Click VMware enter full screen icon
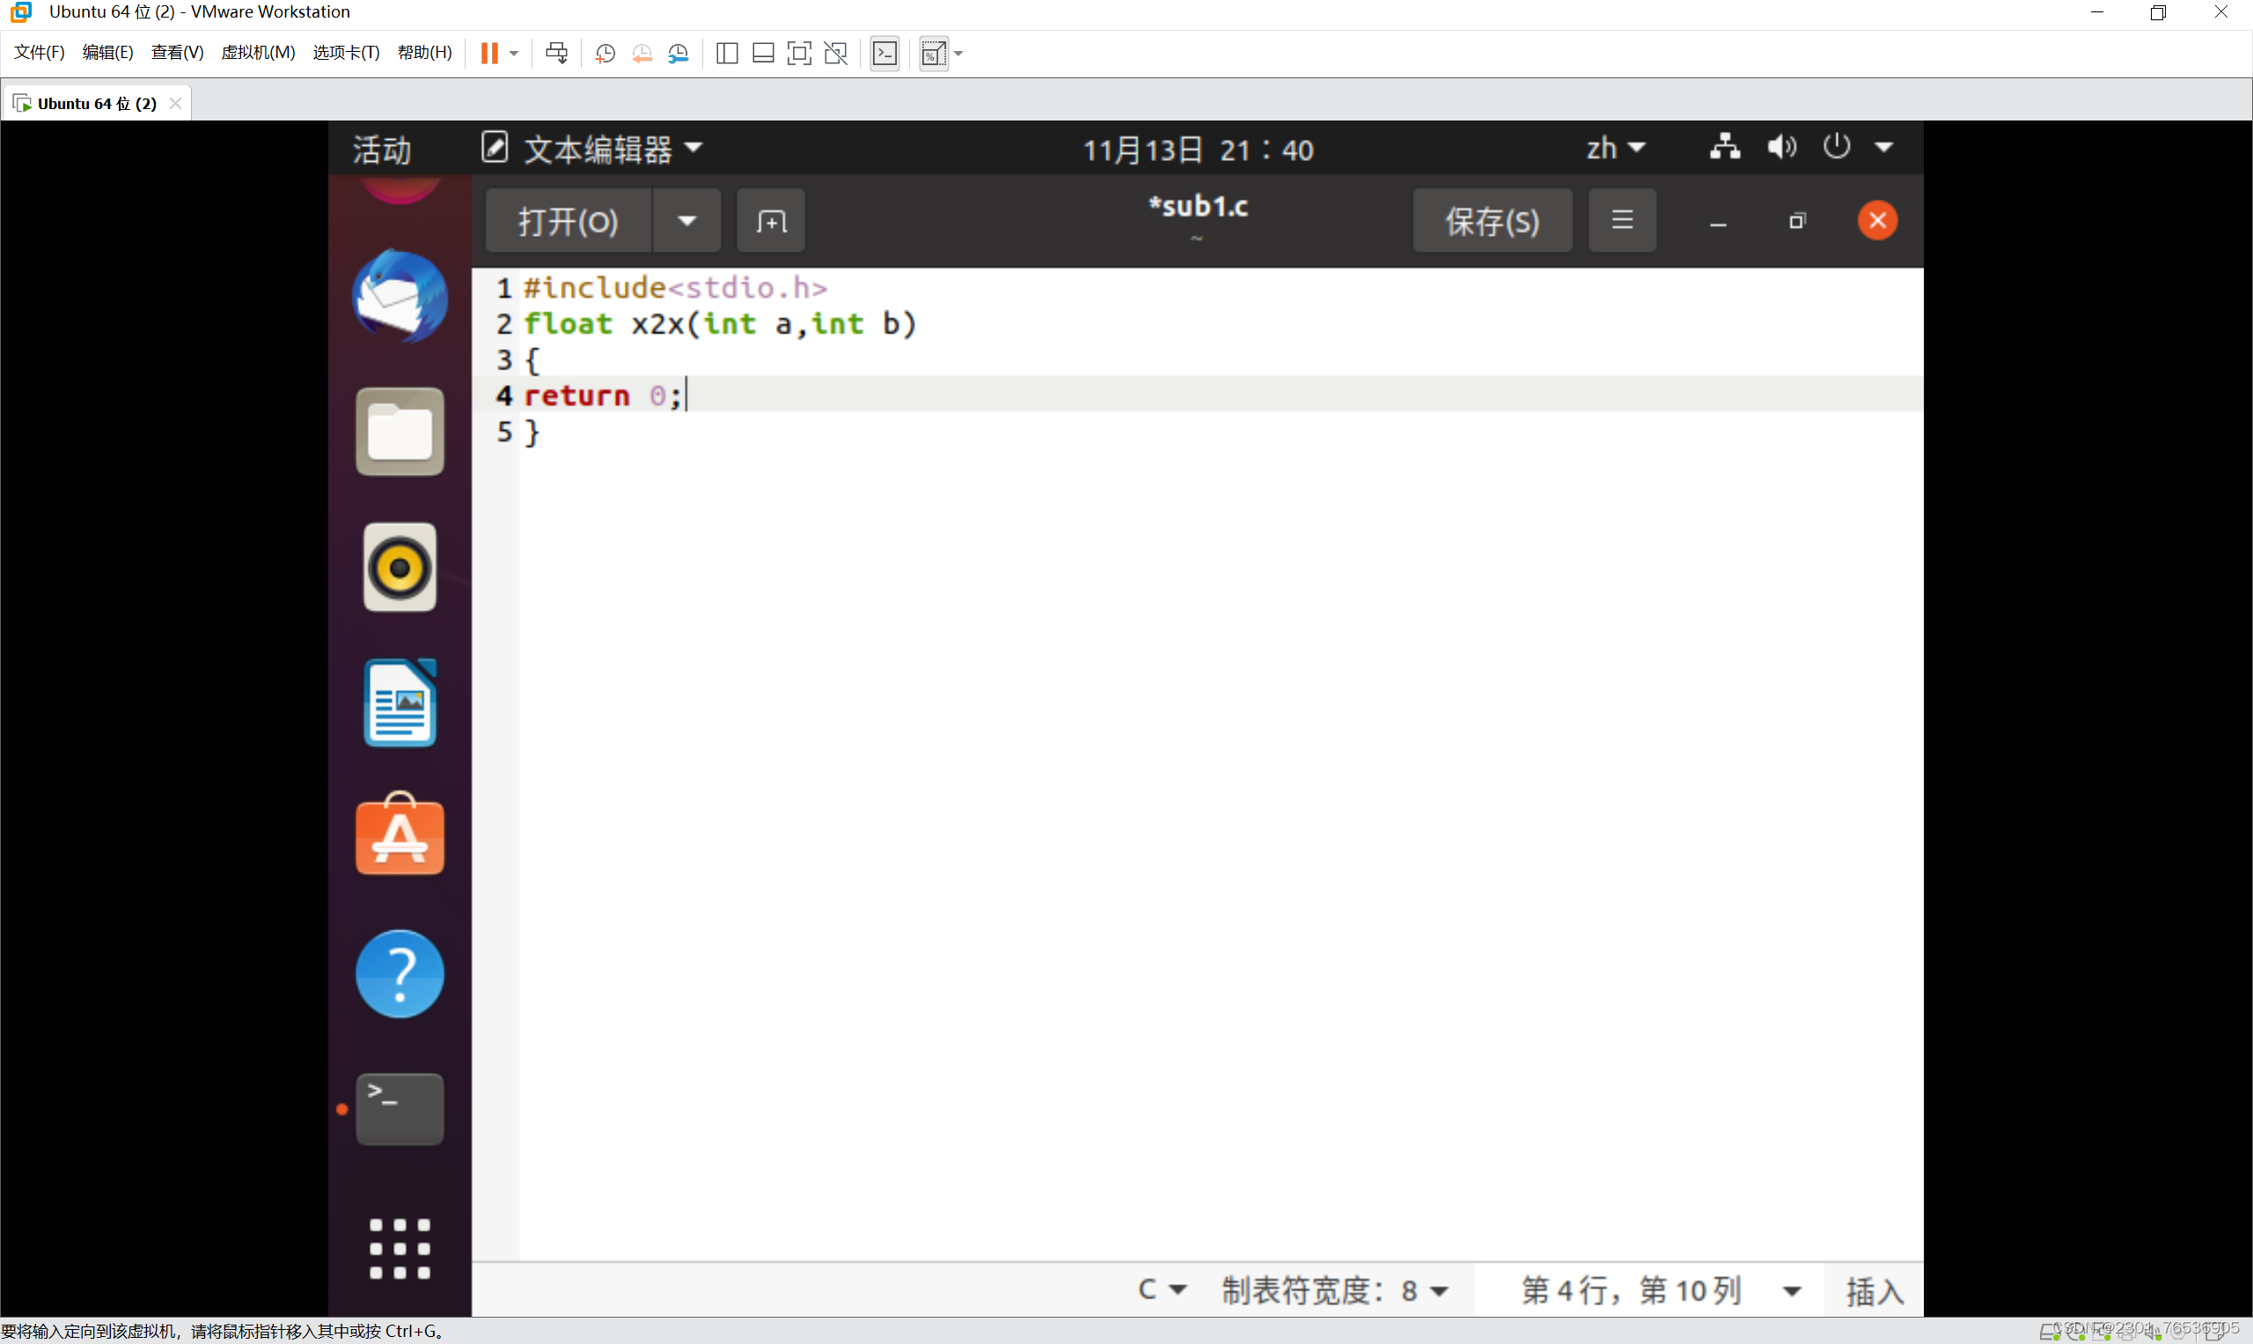The height and width of the screenshot is (1344, 2253). pos(799,54)
